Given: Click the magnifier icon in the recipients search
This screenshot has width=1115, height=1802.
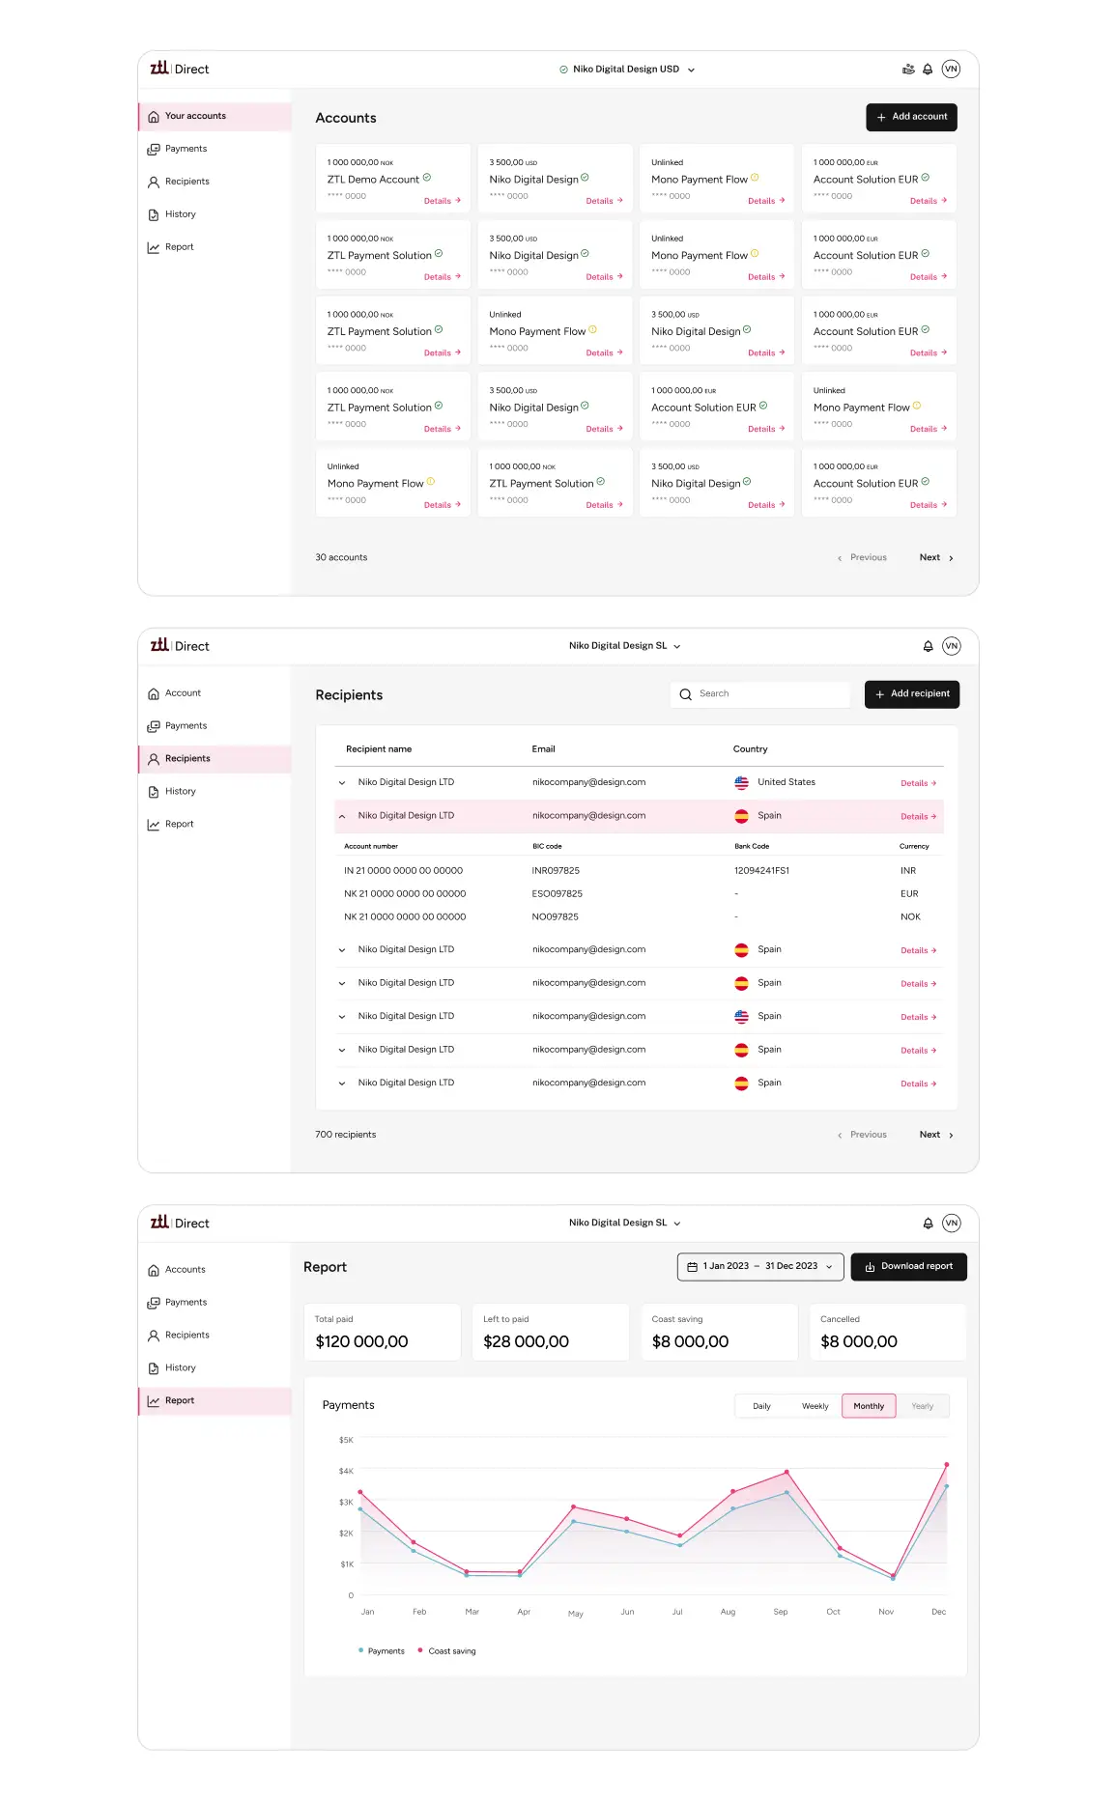Looking at the screenshot, I should pyautogui.click(x=685, y=694).
